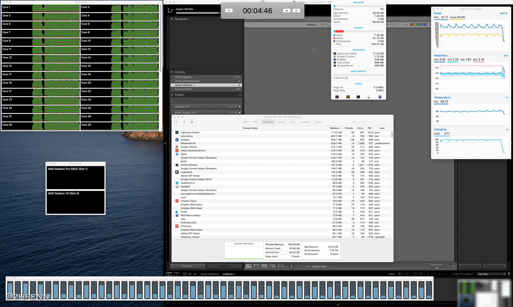Open the Sort Capture Time dropdown
Screen dimensions: 513x307
click(321, 266)
